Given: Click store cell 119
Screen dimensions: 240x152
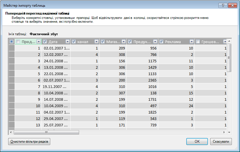Looking at the screenshot, I should (x=113, y=119).
